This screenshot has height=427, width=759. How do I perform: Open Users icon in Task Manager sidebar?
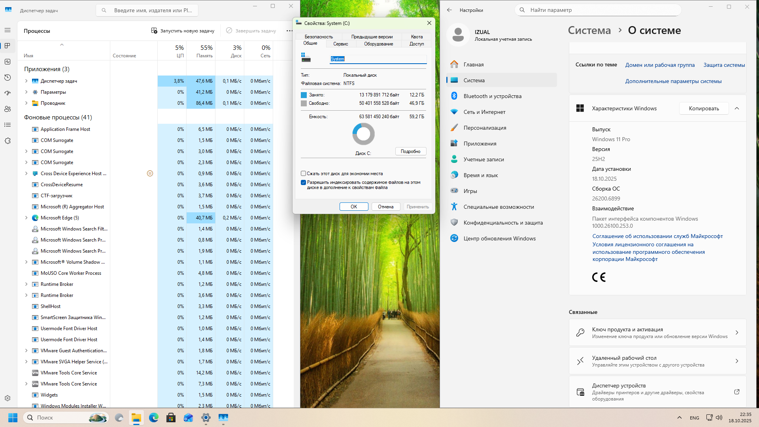tap(8, 109)
